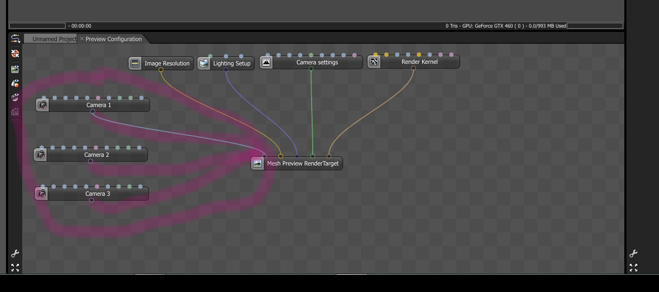
Task: Click the Lighting Setup node icon
Action: pos(204,63)
